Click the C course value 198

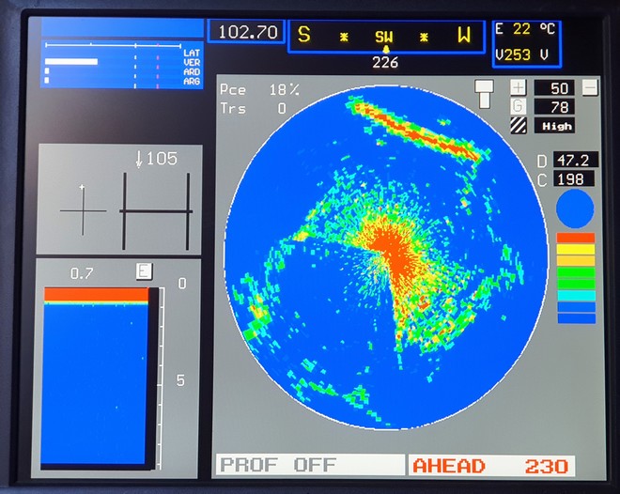click(x=575, y=178)
